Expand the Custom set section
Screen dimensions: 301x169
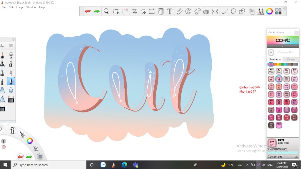(282, 157)
